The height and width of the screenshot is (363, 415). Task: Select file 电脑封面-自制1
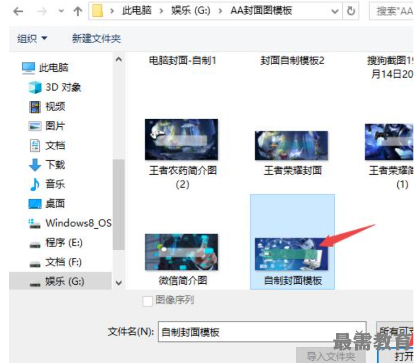182,60
